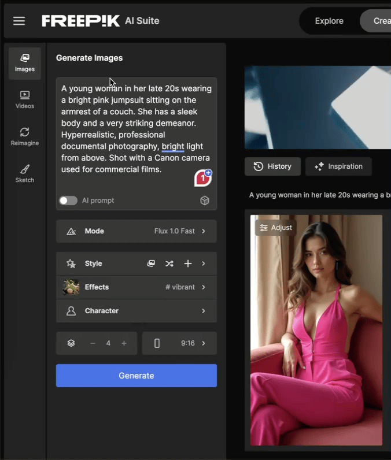Shuffle the style with random icon
The image size is (391, 460).
[x=169, y=264]
